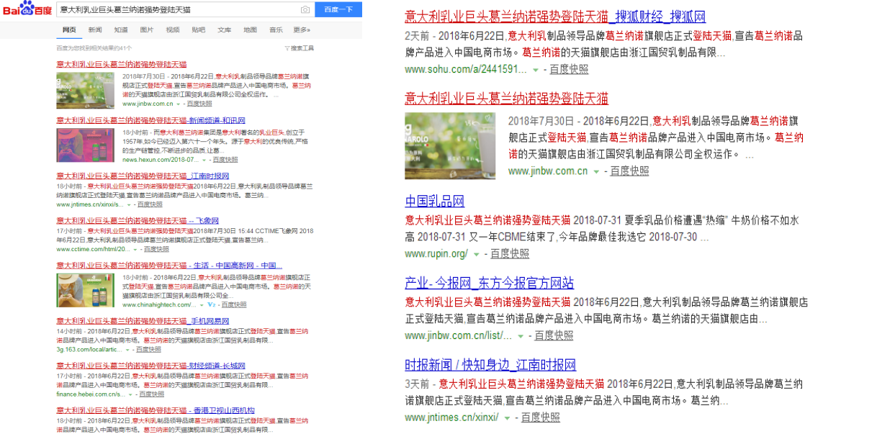Open camera image search in search box
Viewport: 895px width, 434px height.
tap(305, 9)
